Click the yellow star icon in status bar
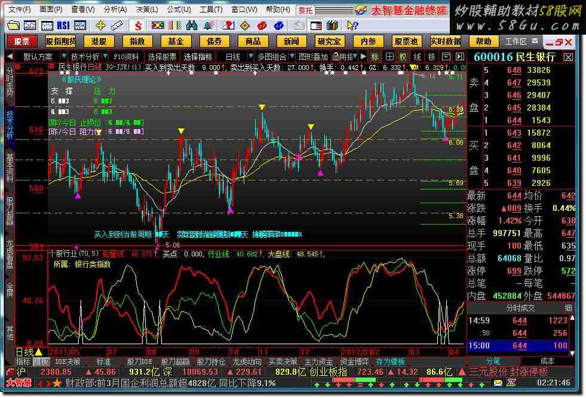The image size is (586, 398). (x=57, y=383)
